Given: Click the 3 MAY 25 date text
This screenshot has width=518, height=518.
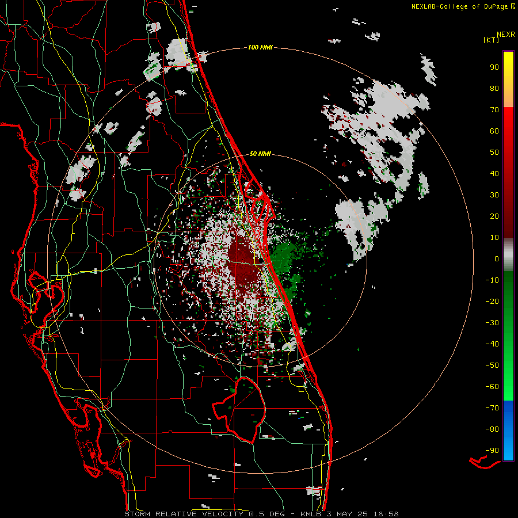Looking at the screenshot, I should 347,514.
